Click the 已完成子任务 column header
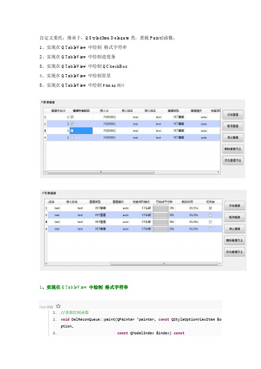Image resolution: width=261 pixels, height=369 pixels. pyautogui.click(x=164, y=202)
